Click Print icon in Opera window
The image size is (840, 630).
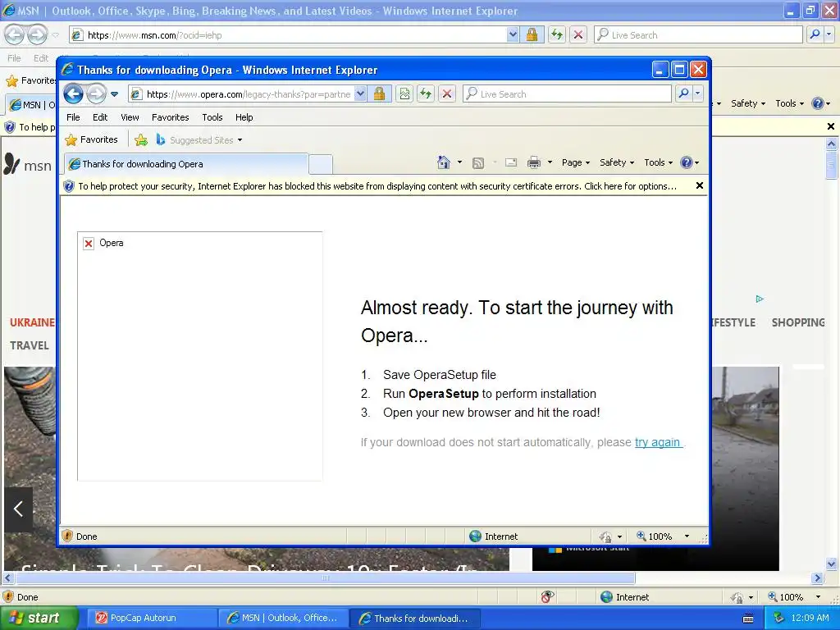pos(534,162)
